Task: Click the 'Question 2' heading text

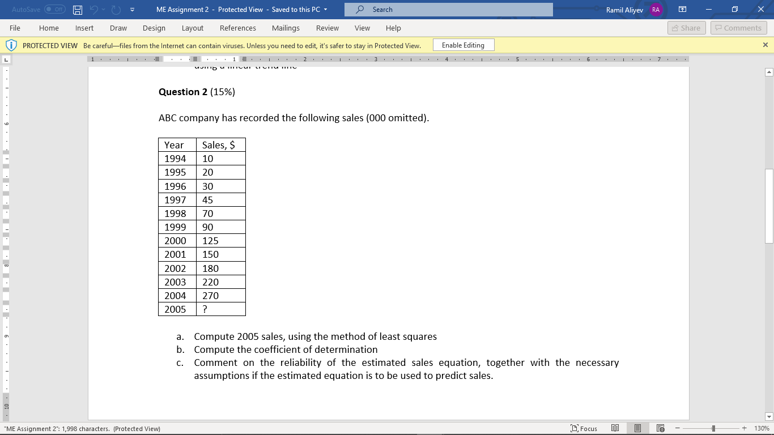Action: (x=183, y=92)
